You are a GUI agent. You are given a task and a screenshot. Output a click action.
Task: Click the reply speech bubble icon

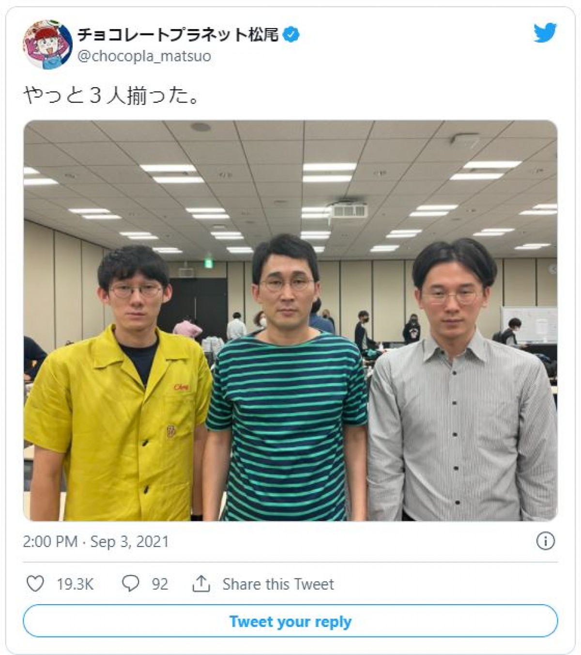[x=130, y=584]
